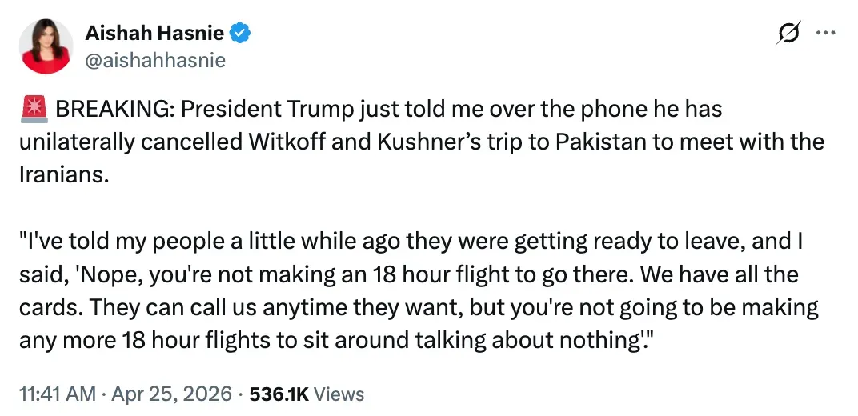858x416 pixels.
Task: Open the @aishahhasnie handle link
Action: point(155,59)
